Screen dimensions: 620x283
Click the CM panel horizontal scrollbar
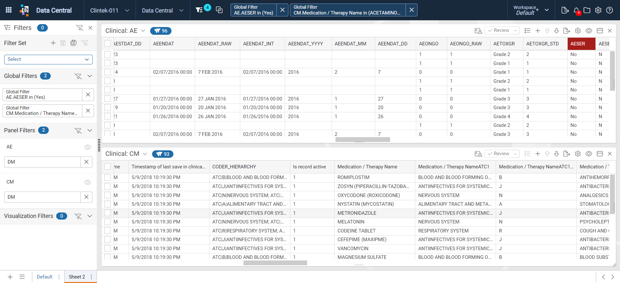point(275,263)
